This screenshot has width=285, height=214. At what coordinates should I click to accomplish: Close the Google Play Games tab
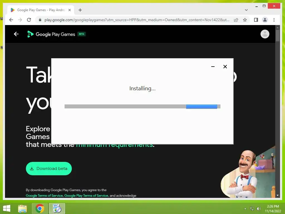(x=69, y=10)
